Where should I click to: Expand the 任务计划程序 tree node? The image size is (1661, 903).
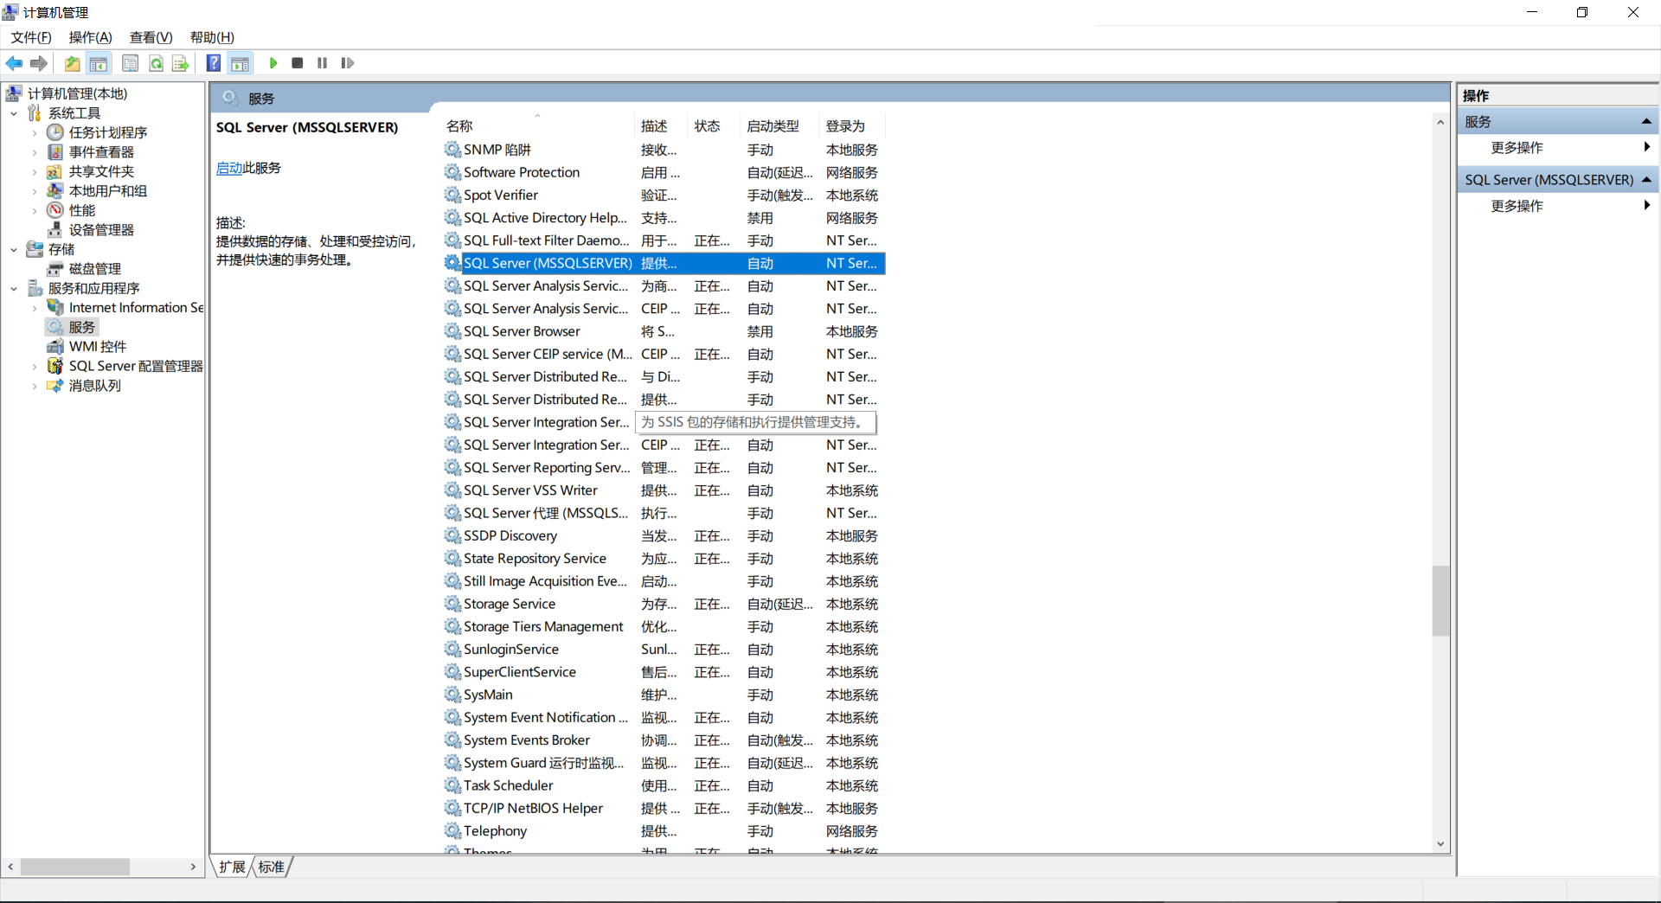coord(35,133)
